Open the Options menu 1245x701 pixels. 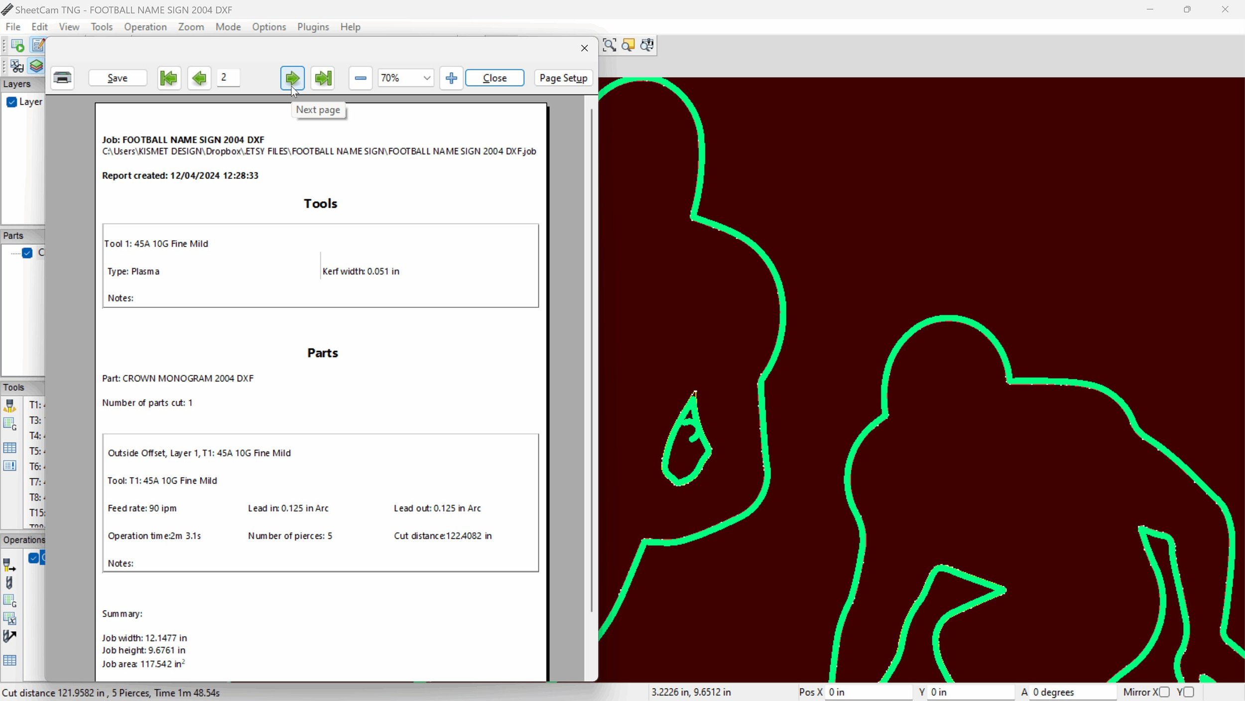[x=269, y=27]
